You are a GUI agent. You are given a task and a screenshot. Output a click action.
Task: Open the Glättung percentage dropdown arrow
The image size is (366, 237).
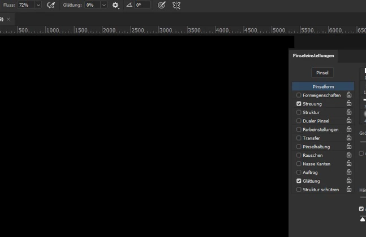[x=104, y=5]
